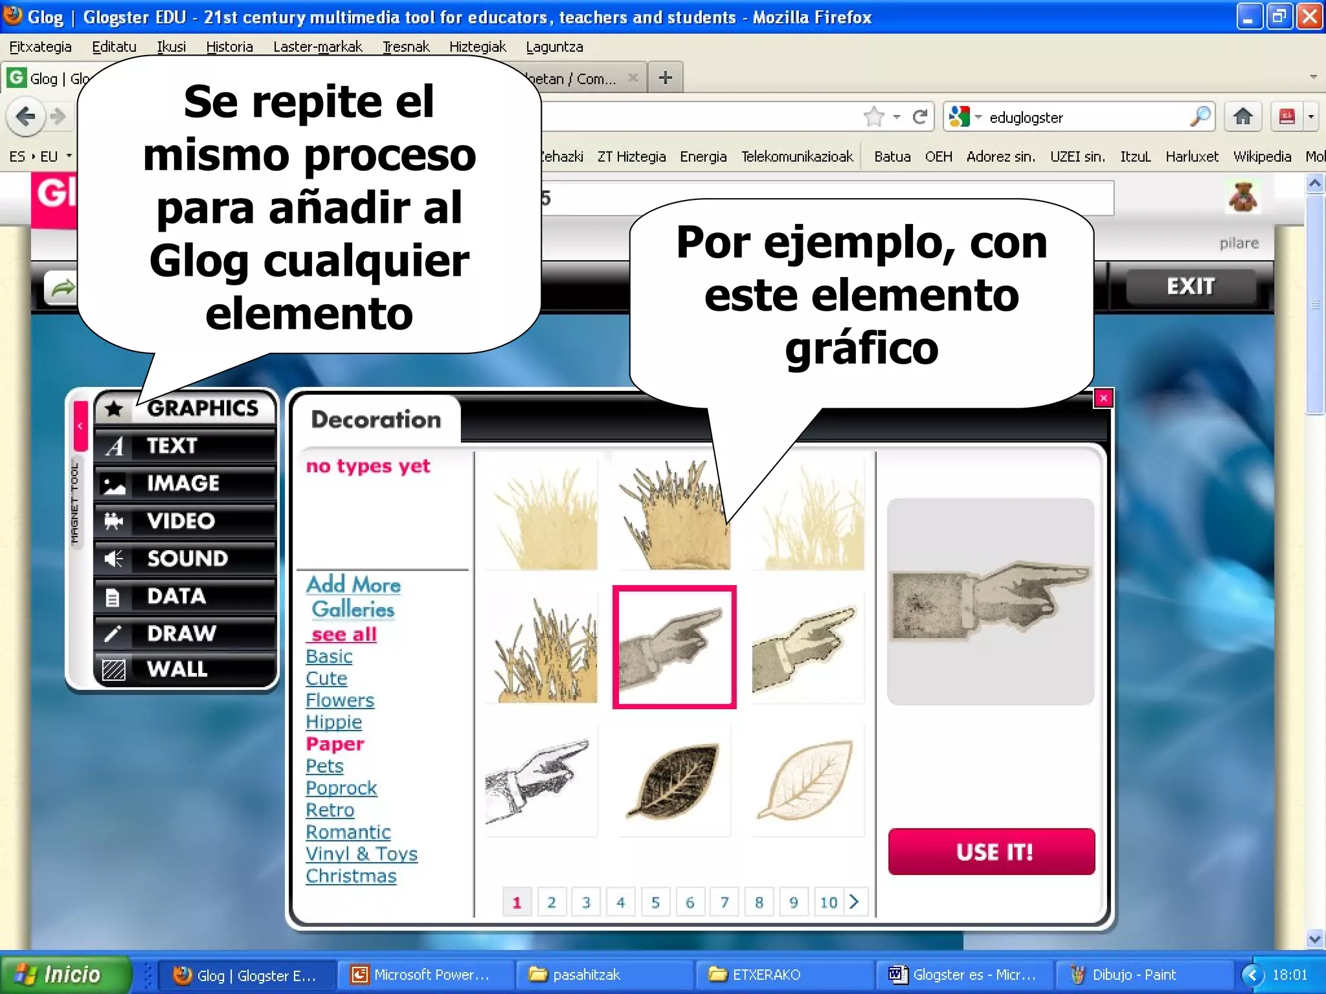Screen dimensions: 1326x994
Task: Open Dibujo - Paint taskbar item
Action: (1145, 975)
